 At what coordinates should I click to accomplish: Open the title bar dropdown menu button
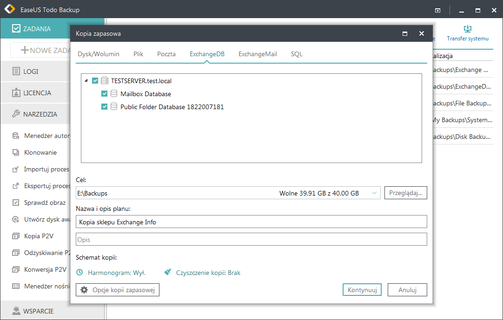tap(437, 10)
